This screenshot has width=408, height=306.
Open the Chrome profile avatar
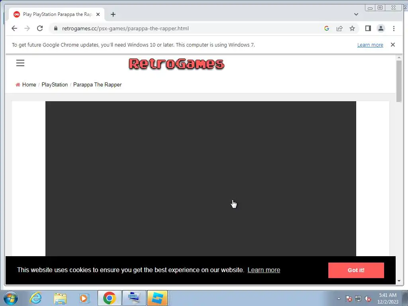(x=381, y=28)
